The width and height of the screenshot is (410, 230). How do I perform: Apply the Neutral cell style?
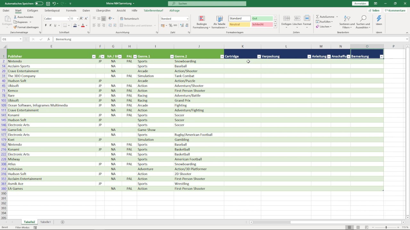239,24
